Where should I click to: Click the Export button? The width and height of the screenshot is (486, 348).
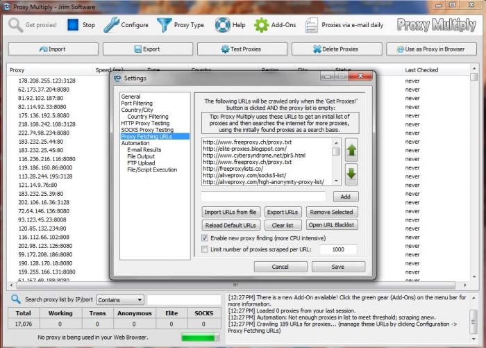click(148, 49)
